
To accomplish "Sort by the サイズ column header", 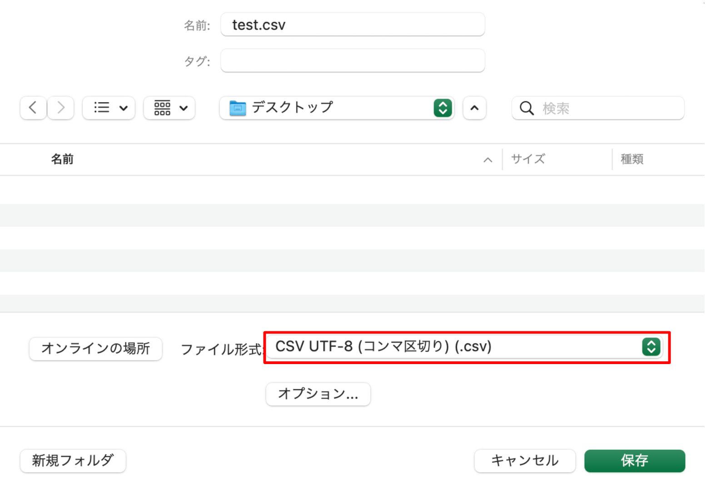I will click(528, 159).
